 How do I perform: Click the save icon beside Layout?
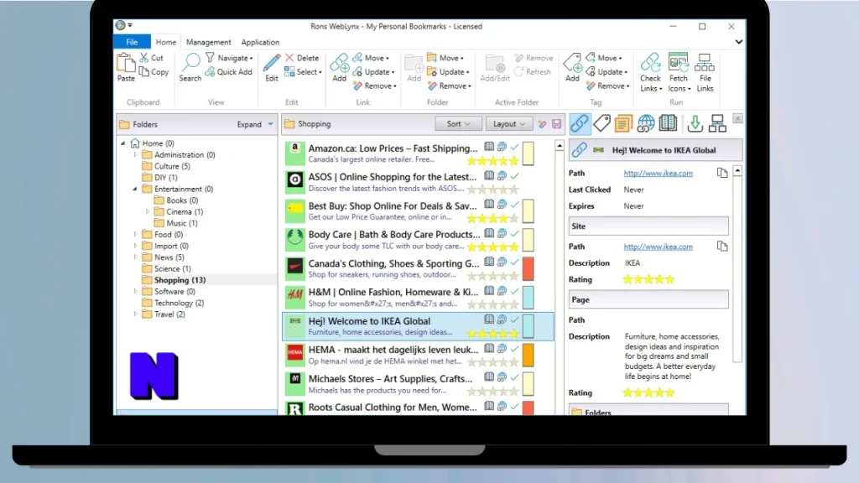coord(557,124)
